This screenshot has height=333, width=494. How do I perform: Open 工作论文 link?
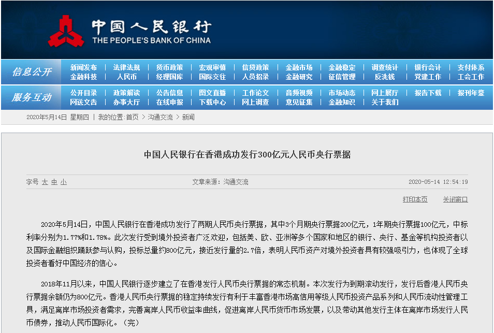pos(255,93)
